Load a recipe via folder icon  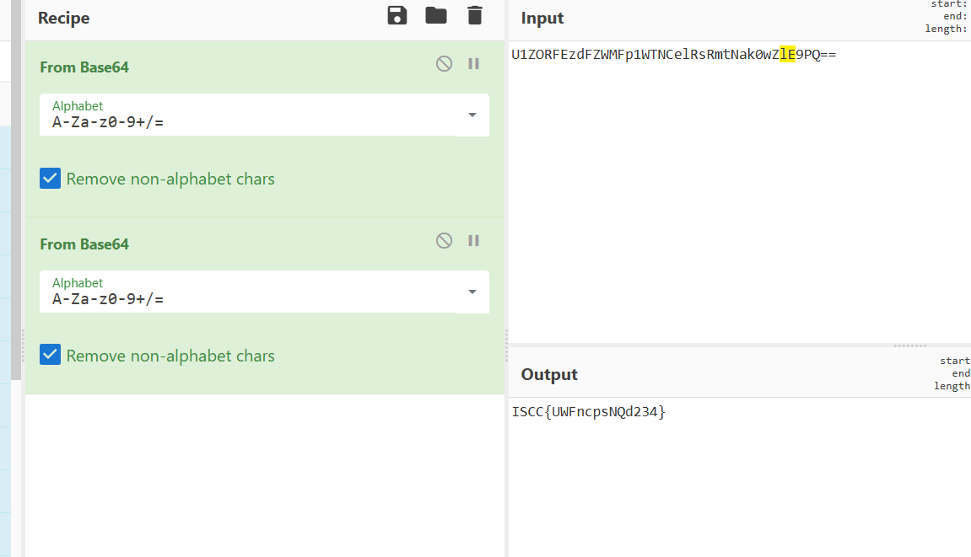(x=436, y=15)
